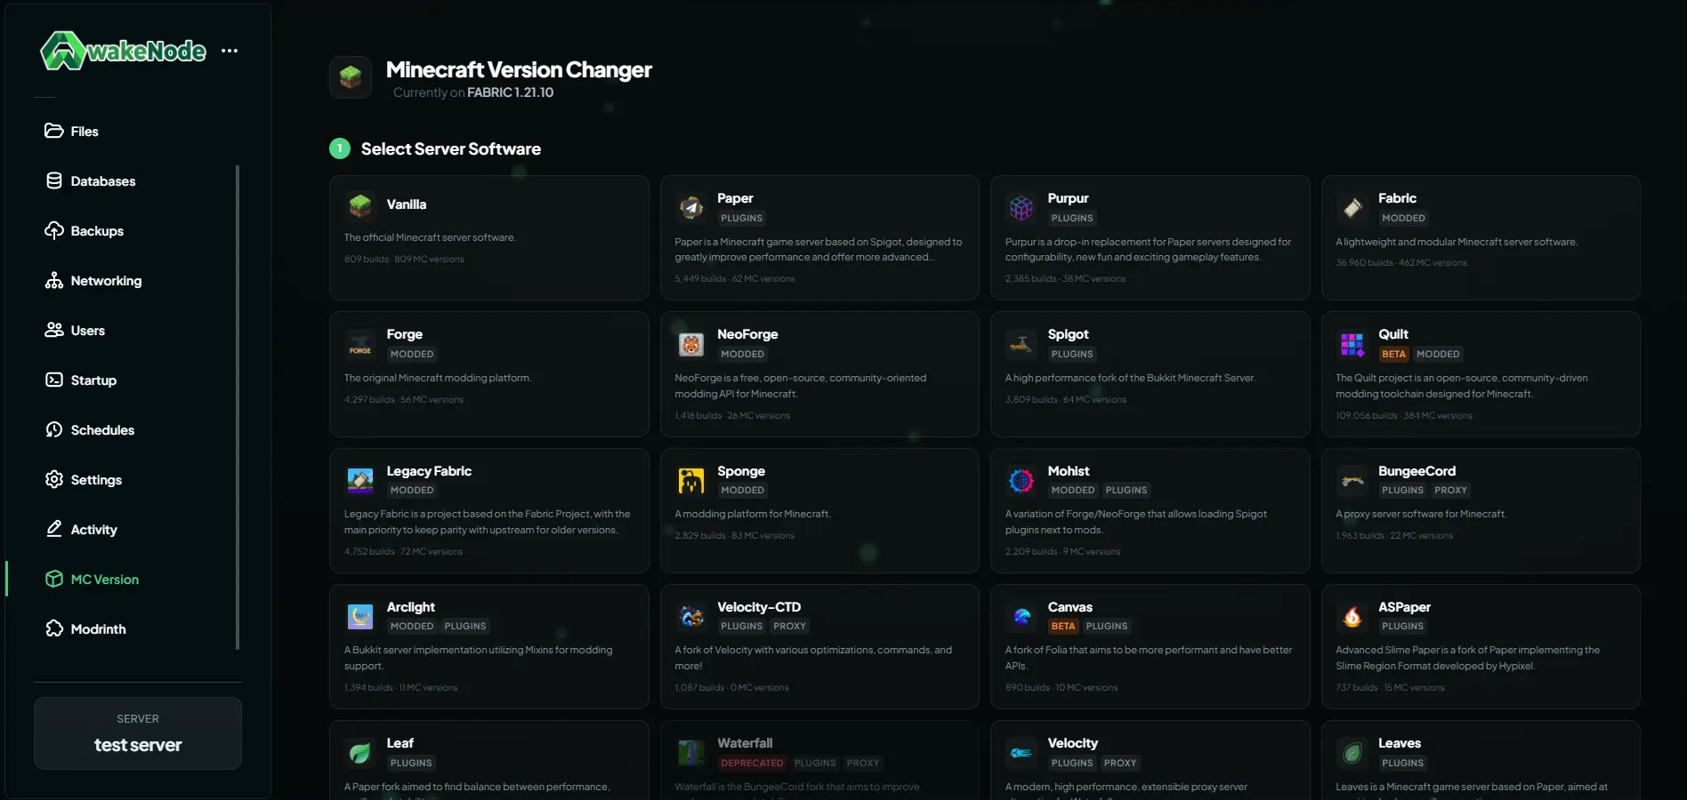The width and height of the screenshot is (1687, 800).
Task: Click the Mohist circular icon
Action: click(1021, 481)
